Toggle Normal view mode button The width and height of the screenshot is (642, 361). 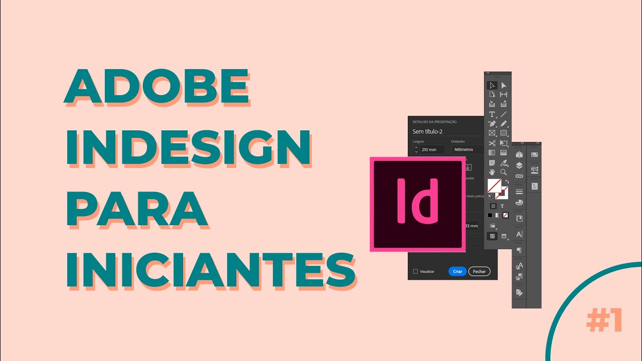click(492, 236)
